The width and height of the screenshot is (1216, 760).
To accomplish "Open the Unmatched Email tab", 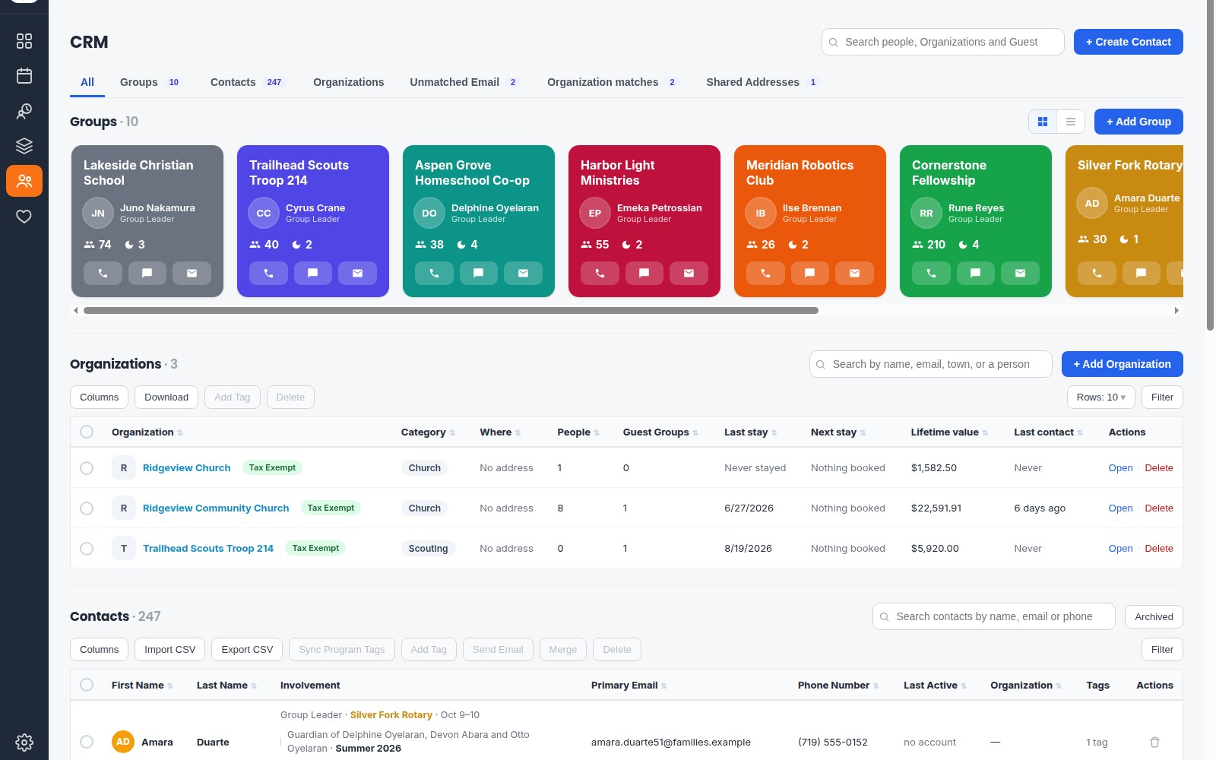I will (464, 82).
